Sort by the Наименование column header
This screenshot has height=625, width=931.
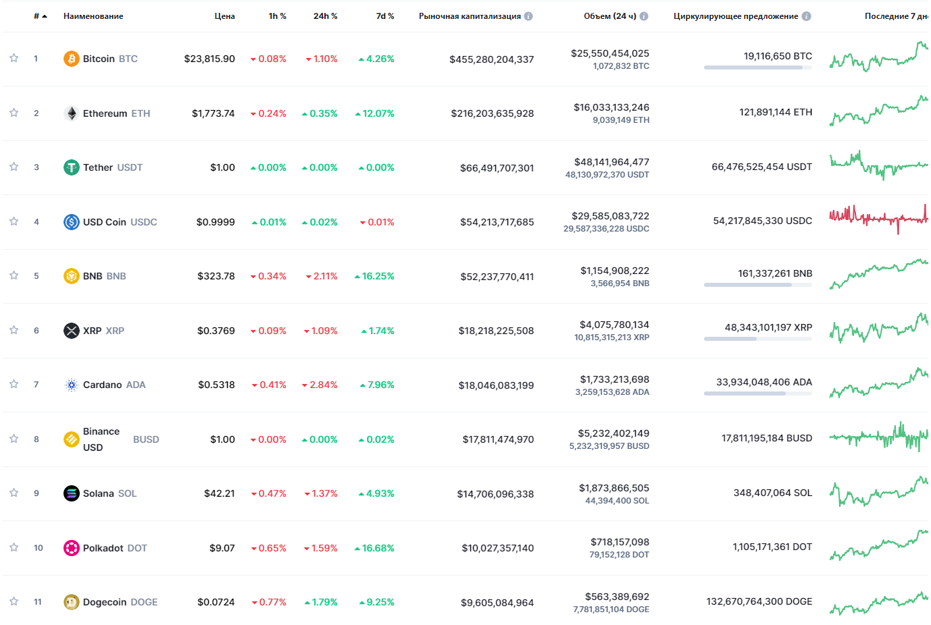click(x=93, y=16)
